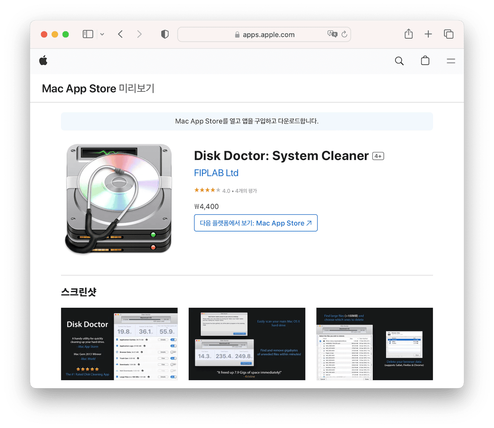Screen dimensions: 494x428
Task: Click the Disk Doctor app icon image
Action: [119, 199]
